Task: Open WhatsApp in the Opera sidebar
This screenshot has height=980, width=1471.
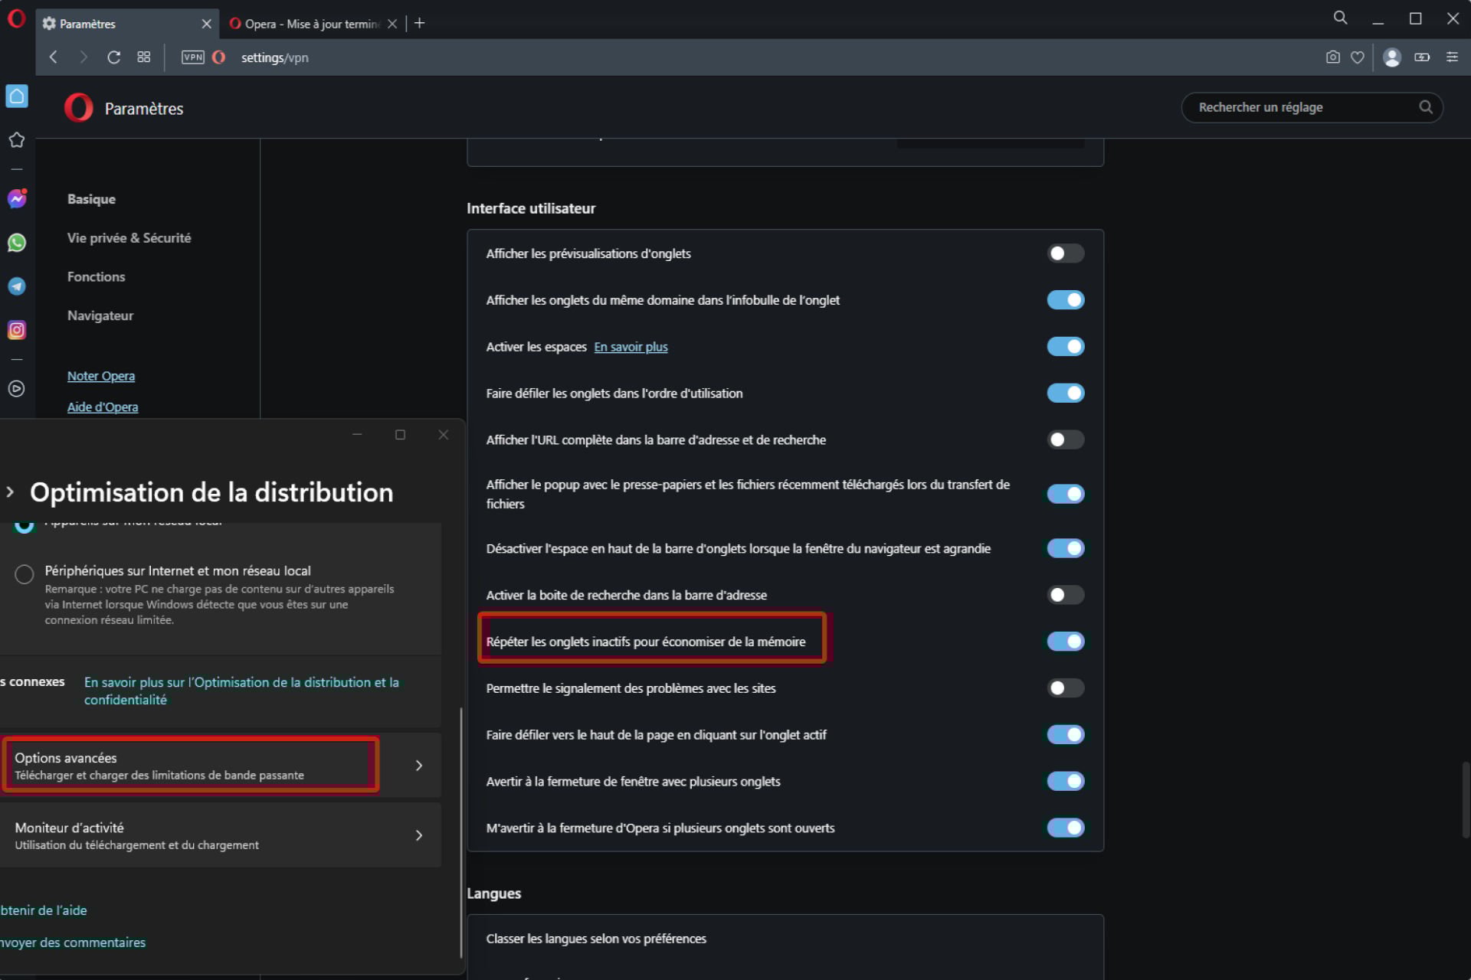Action: pyautogui.click(x=17, y=243)
